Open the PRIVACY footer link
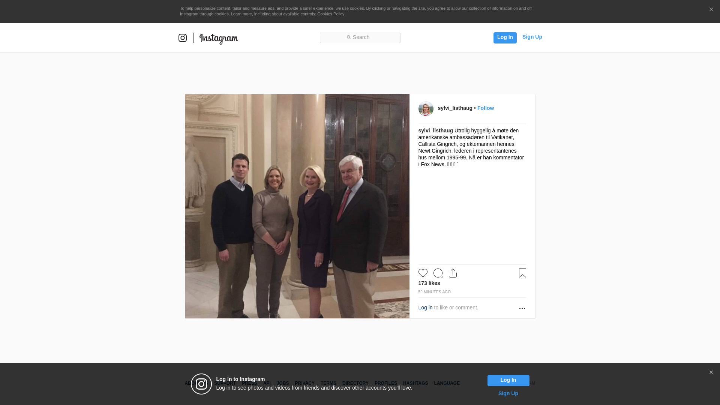The width and height of the screenshot is (720, 405). [304, 383]
